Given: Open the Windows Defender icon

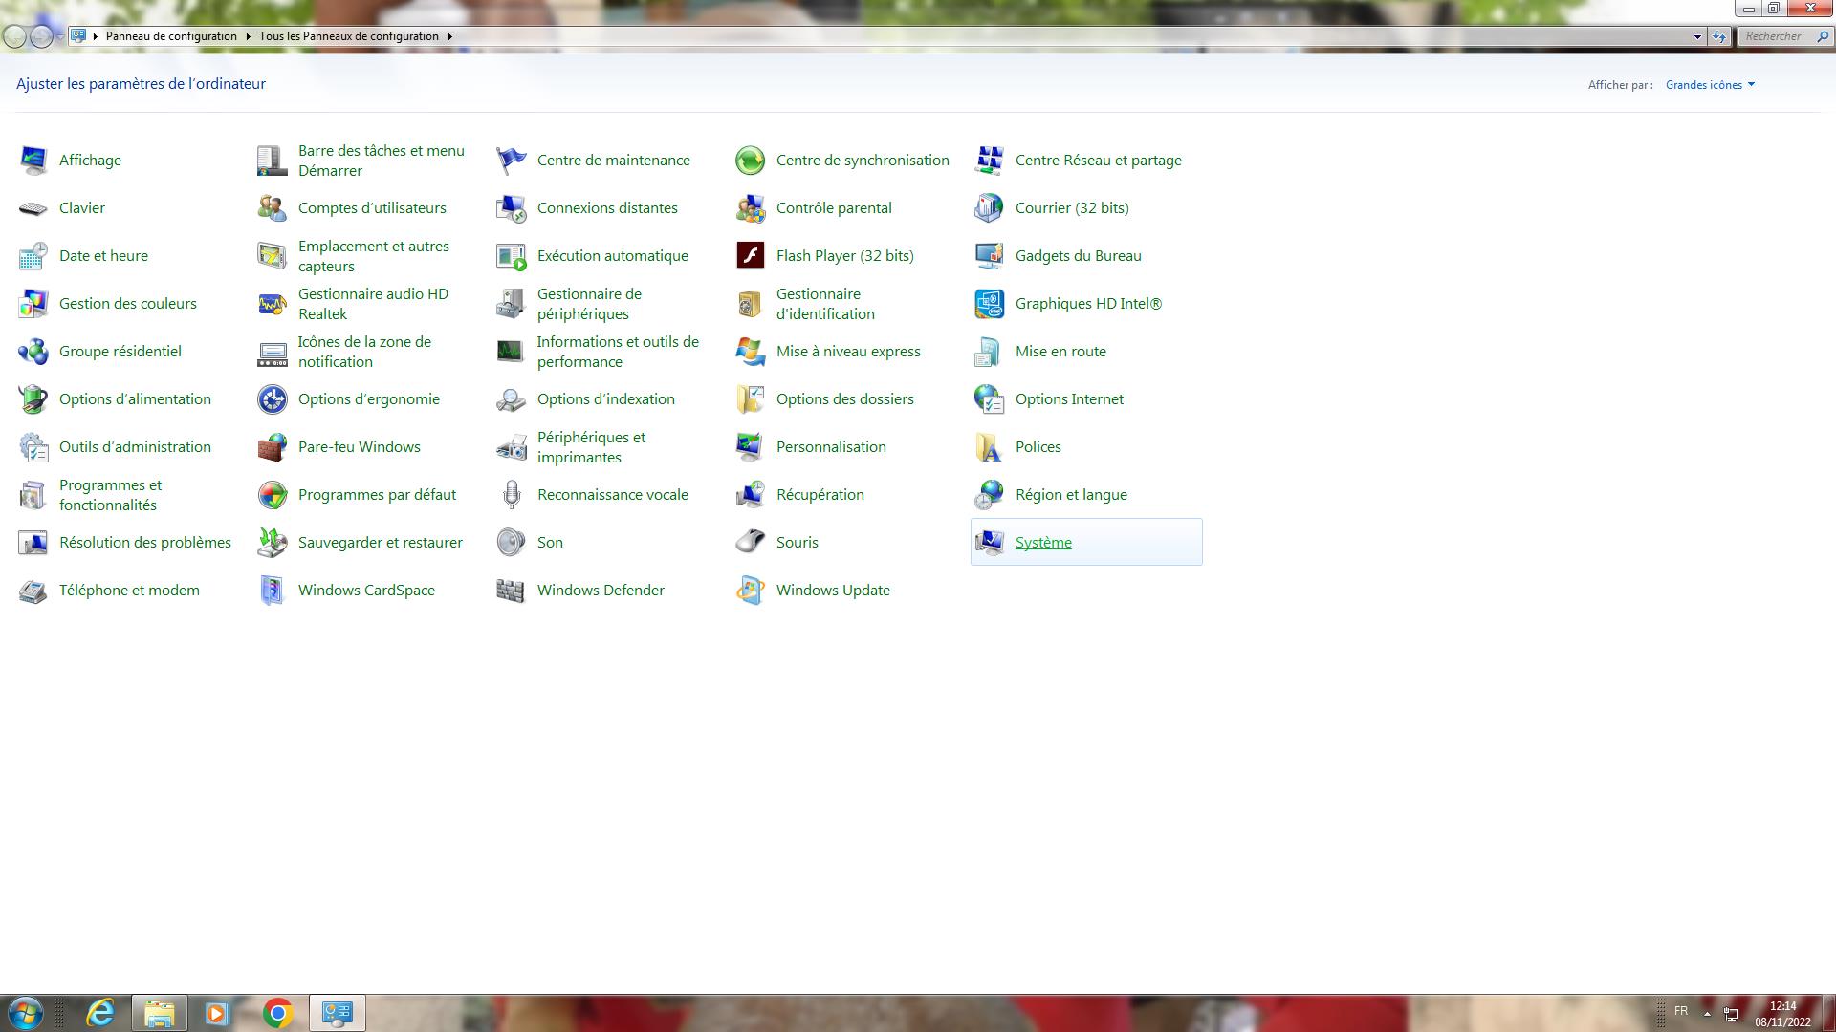Looking at the screenshot, I should [511, 591].
